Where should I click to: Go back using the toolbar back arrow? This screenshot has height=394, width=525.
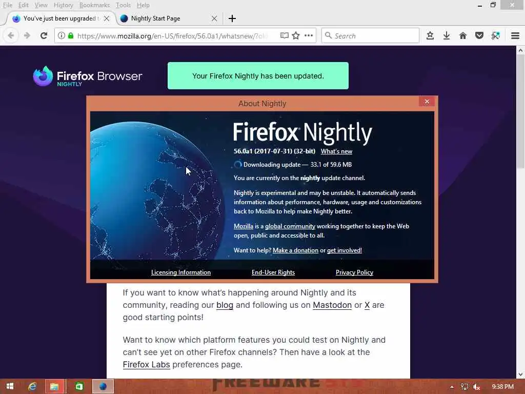[11, 35]
